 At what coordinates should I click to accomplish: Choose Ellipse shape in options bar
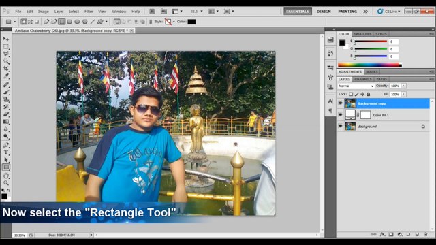[x=77, y=22]
